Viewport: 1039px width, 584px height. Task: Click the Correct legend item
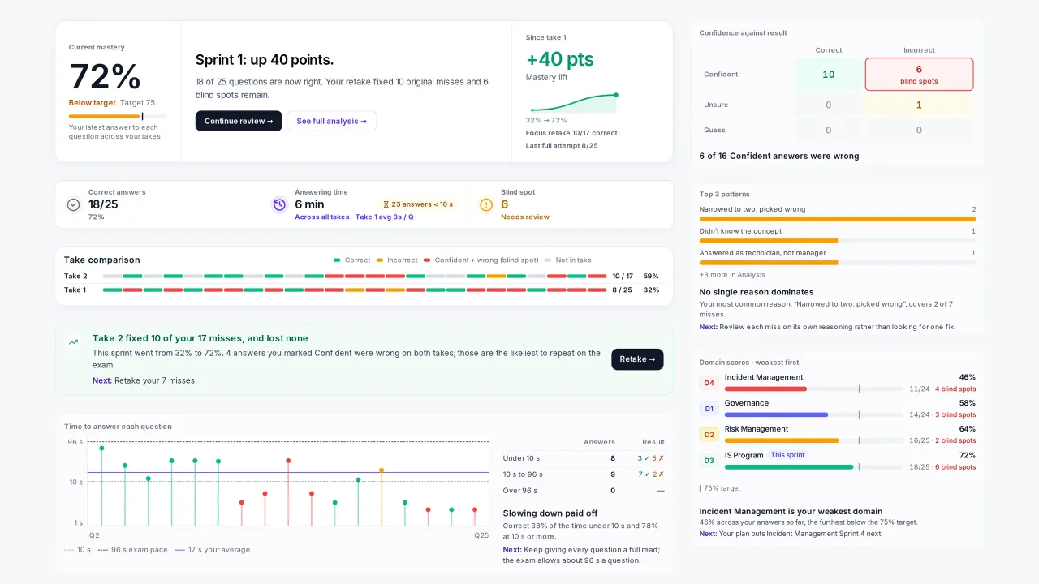coord(351,260)
